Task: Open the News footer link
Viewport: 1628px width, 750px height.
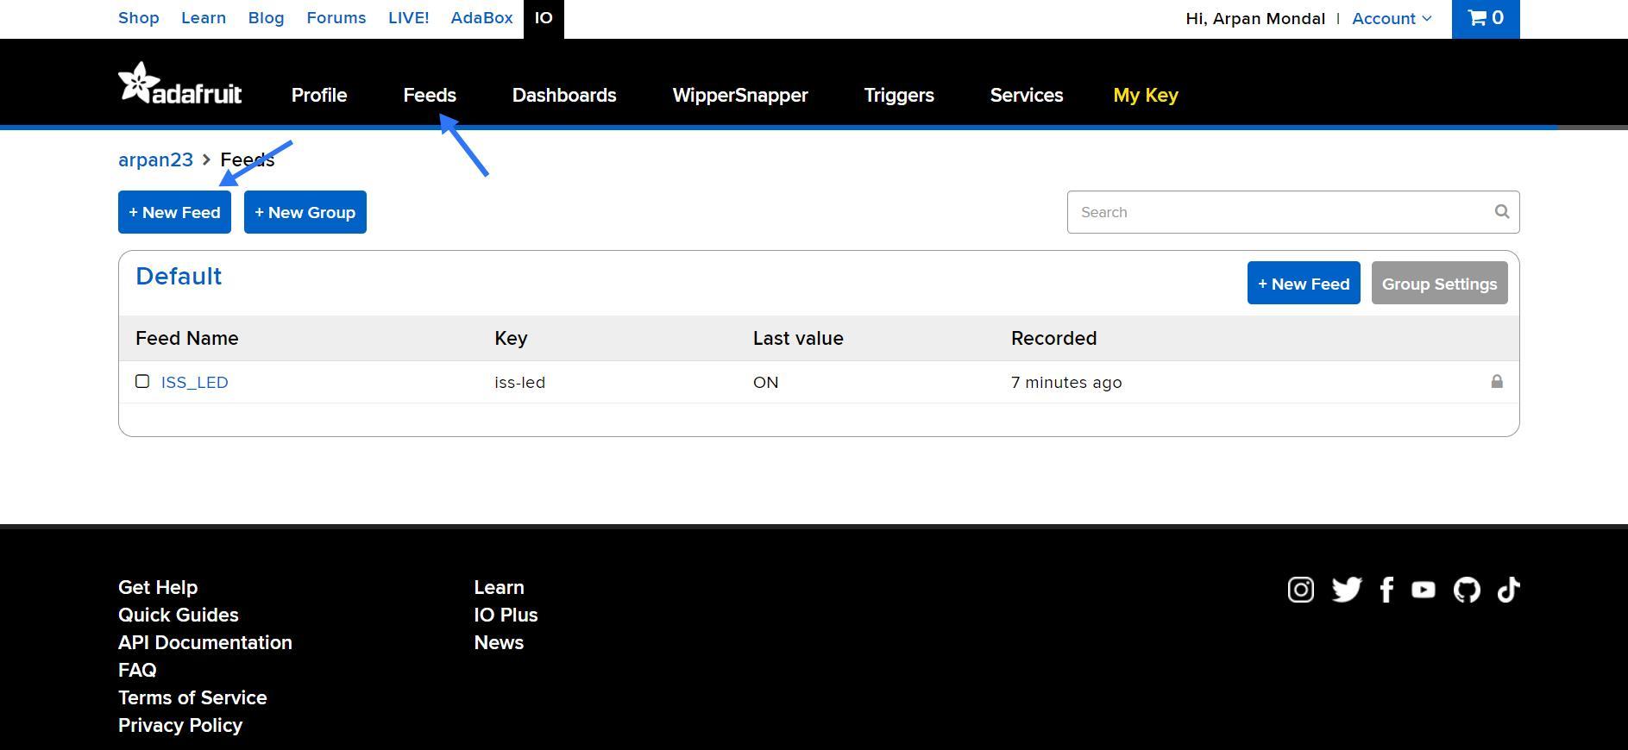Action: pyautogui.click(x=500, y=642)
